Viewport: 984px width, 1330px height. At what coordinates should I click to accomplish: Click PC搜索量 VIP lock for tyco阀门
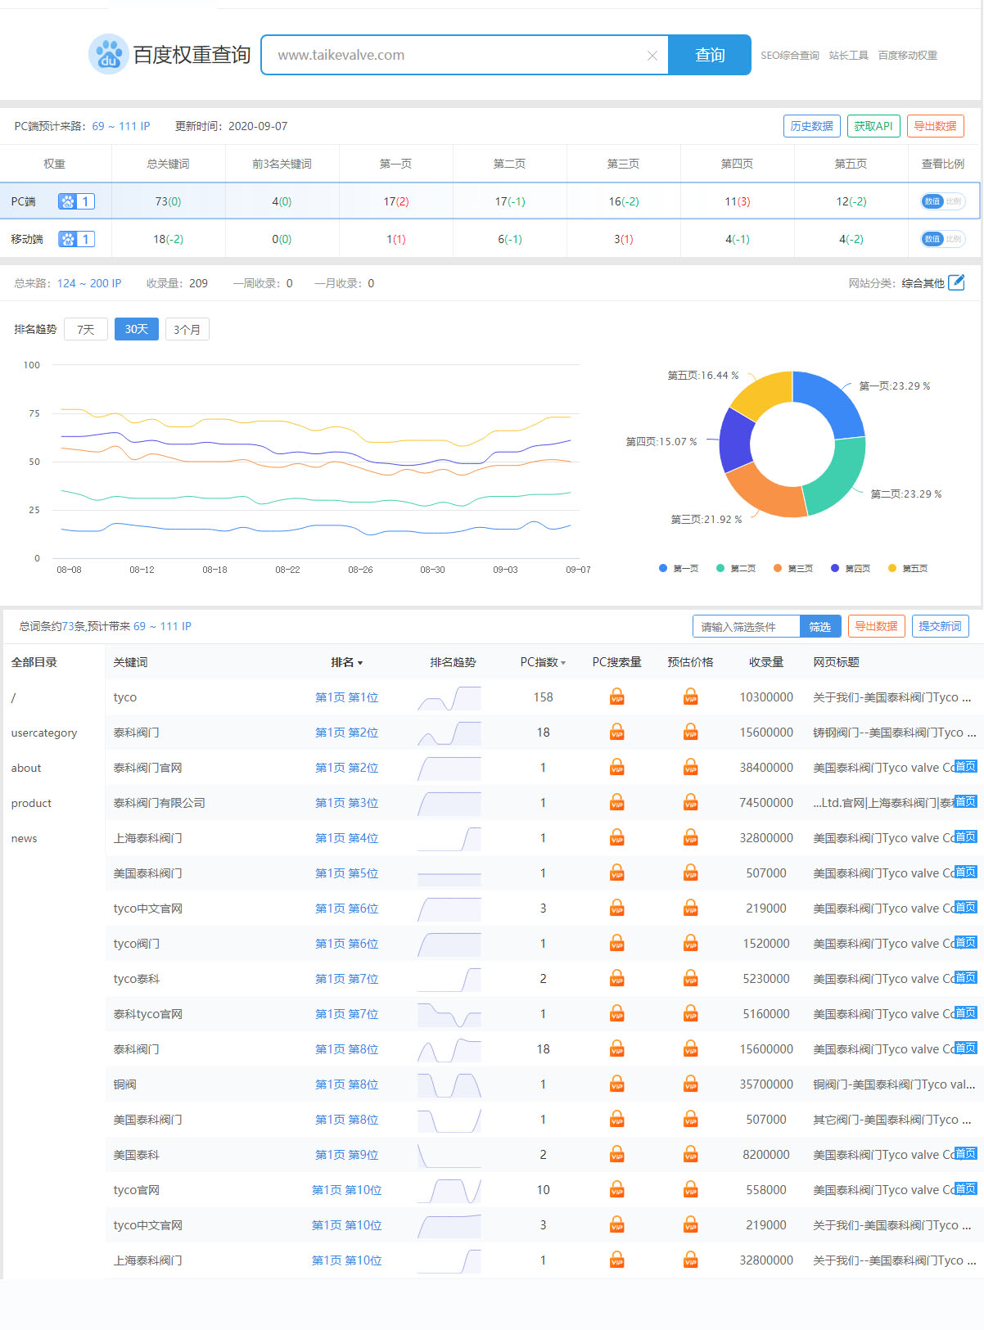pos(617,943)
